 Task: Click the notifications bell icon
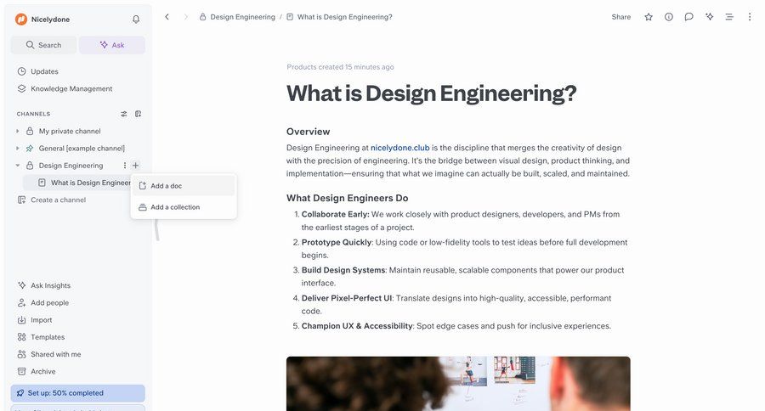coord(136,19)
